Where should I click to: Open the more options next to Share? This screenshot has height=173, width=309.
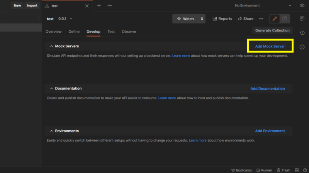point(261,18)
